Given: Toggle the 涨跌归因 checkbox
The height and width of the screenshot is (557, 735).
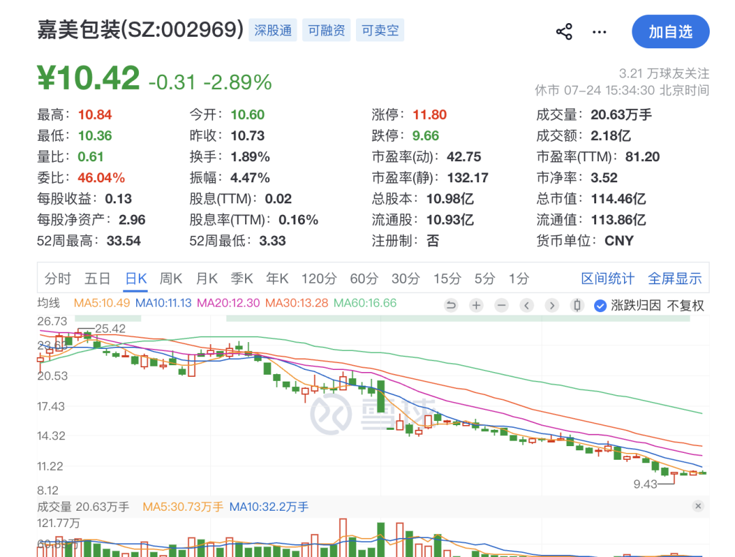Looking at the screenshot, I should pos(600,306).
